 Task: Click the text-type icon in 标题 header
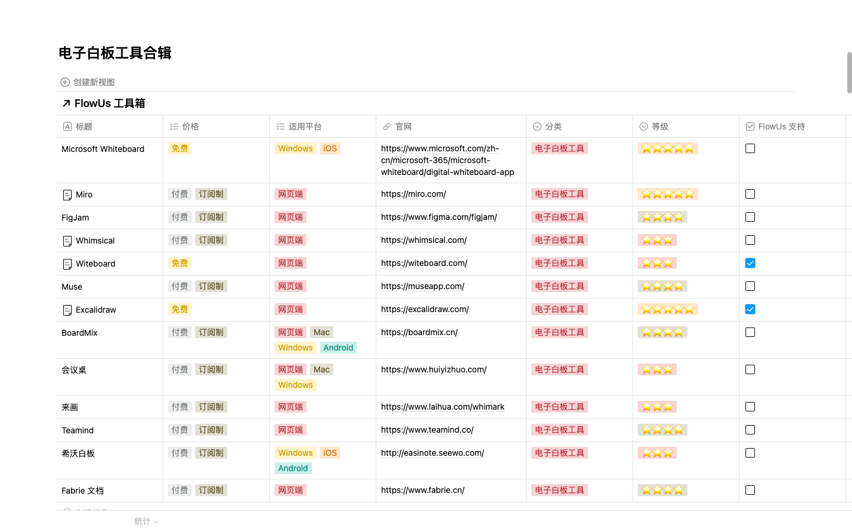(x=67, y=126)
